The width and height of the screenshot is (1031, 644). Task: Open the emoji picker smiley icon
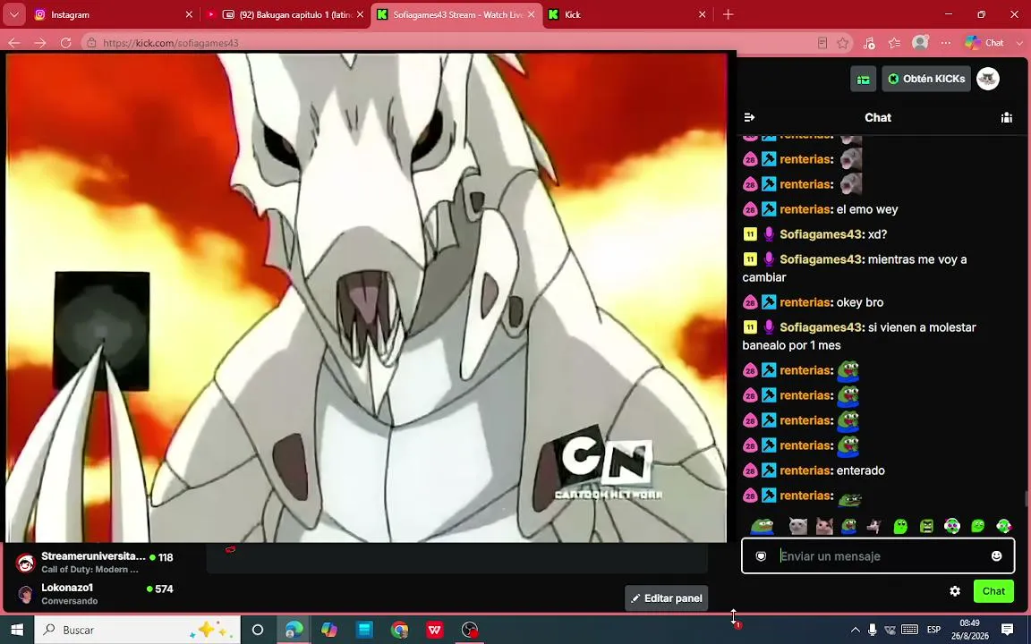(x=996, y=556)
